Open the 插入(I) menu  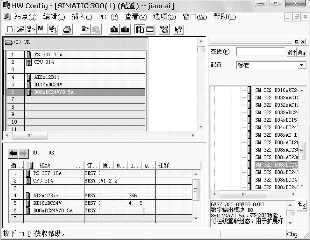(82, 17)
